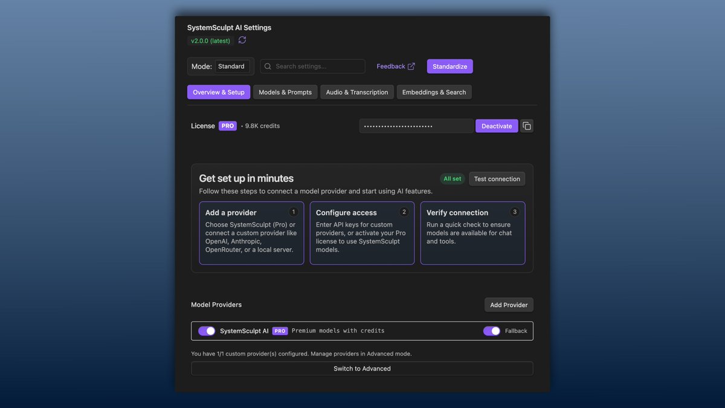
Task: Open the Mode Standard dropdown
Action: (x=232, y=66)
